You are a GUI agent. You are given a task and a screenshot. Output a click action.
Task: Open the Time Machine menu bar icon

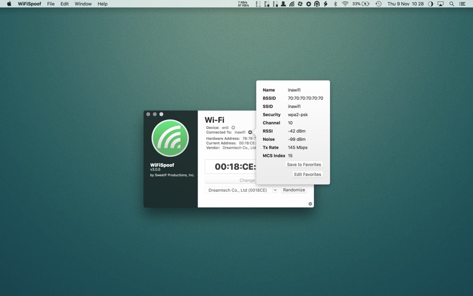378,4
